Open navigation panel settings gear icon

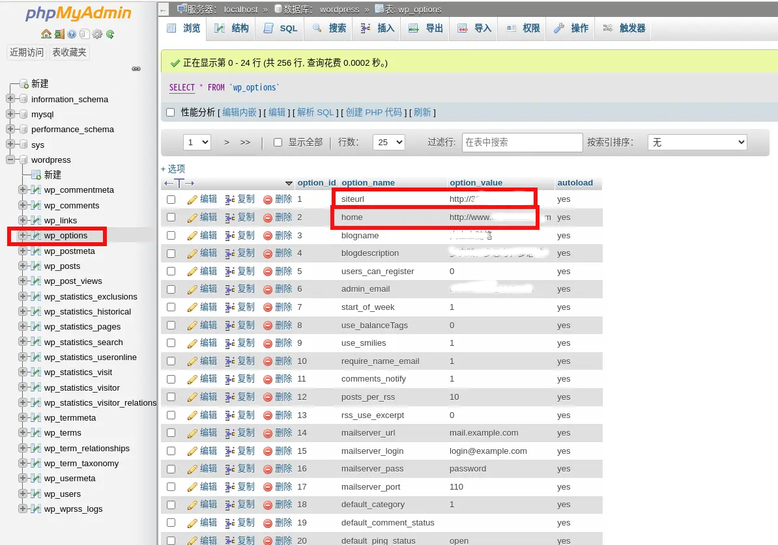pos(97,35)
